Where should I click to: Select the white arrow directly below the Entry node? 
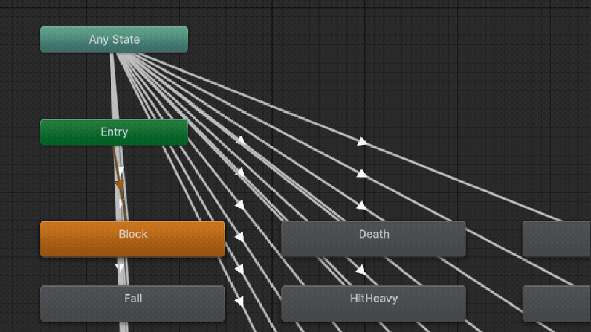(x=121, y=170)
